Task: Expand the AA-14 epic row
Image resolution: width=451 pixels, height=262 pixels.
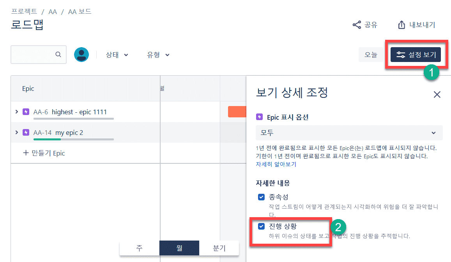Action: [16, 133]
